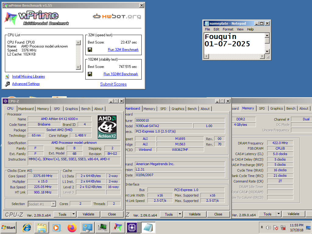Click the Notepad text area containing Fouquin
The image size is (312, 234).
(x=235, y=43)
